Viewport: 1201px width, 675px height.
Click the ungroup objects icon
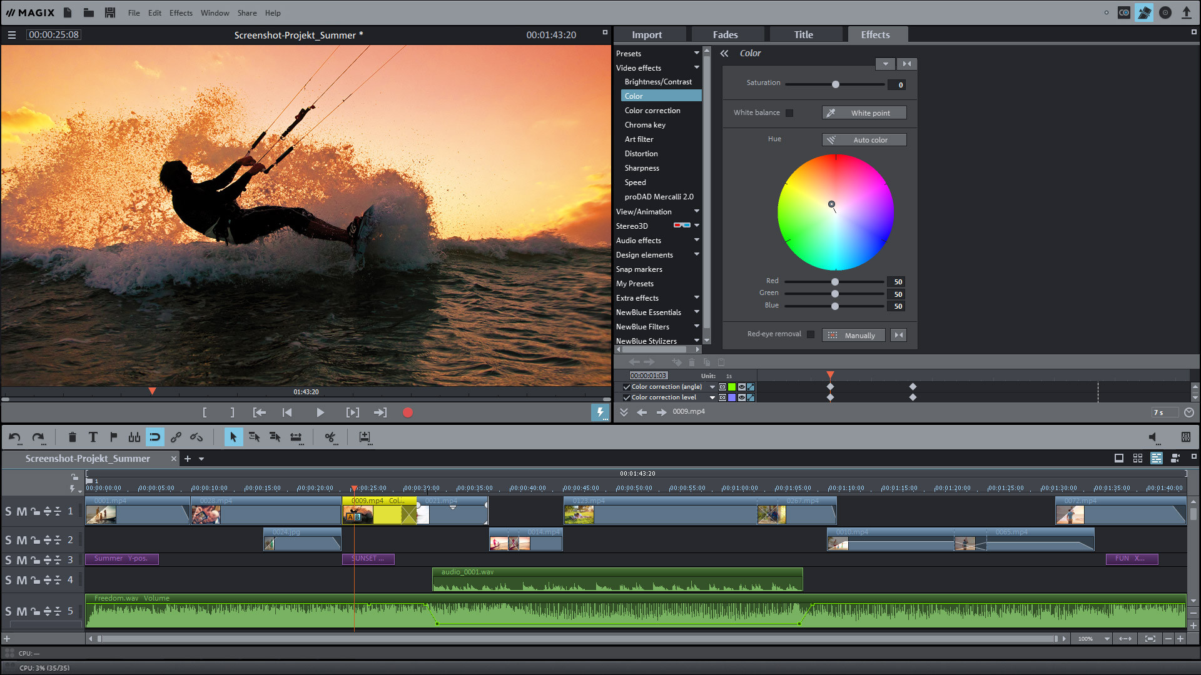click(196, 437)
